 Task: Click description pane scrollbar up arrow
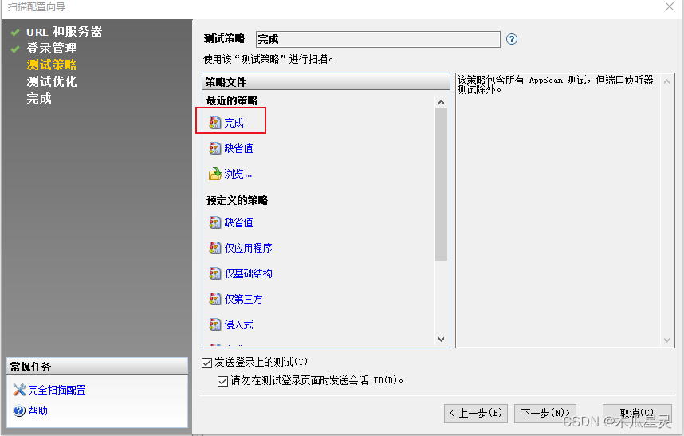[x=666, y=81]
